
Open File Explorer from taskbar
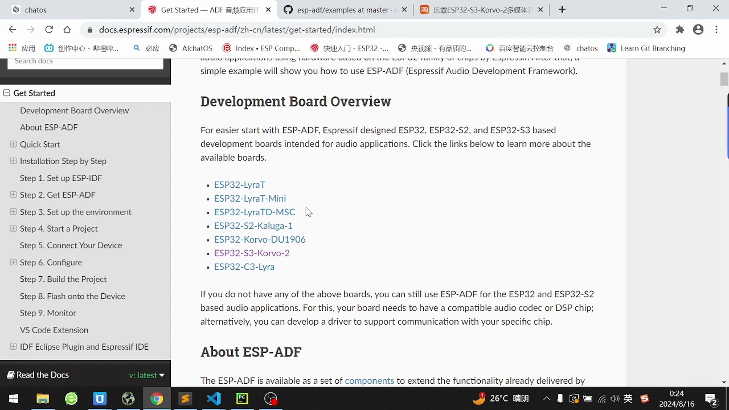[43, 399]
